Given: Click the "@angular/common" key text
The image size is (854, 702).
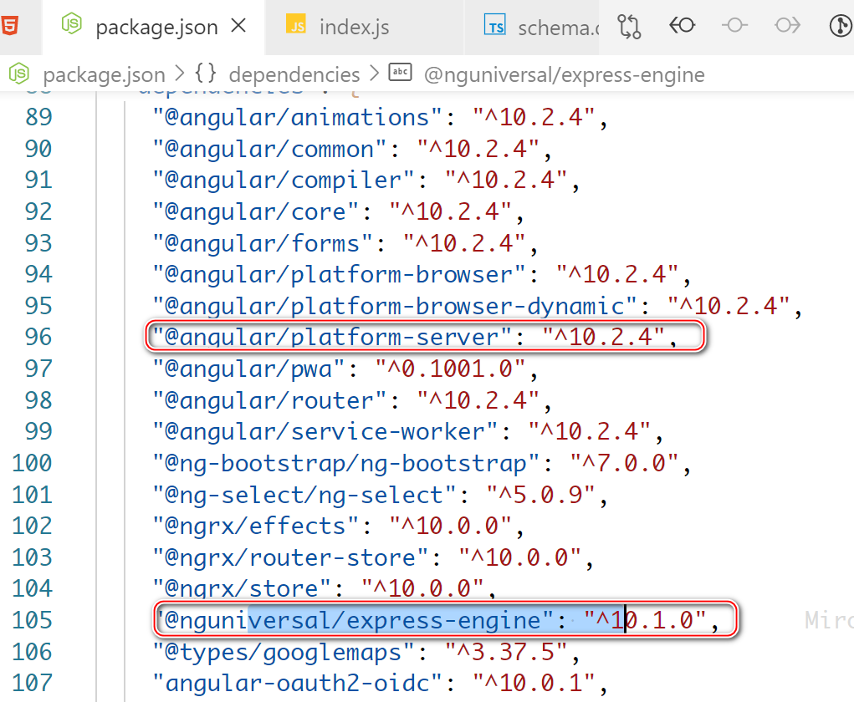Looking at the screenshot, I should [269, 149].
